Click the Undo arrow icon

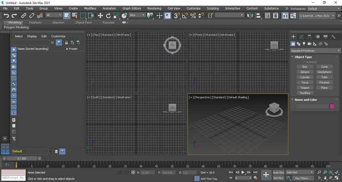6,15
